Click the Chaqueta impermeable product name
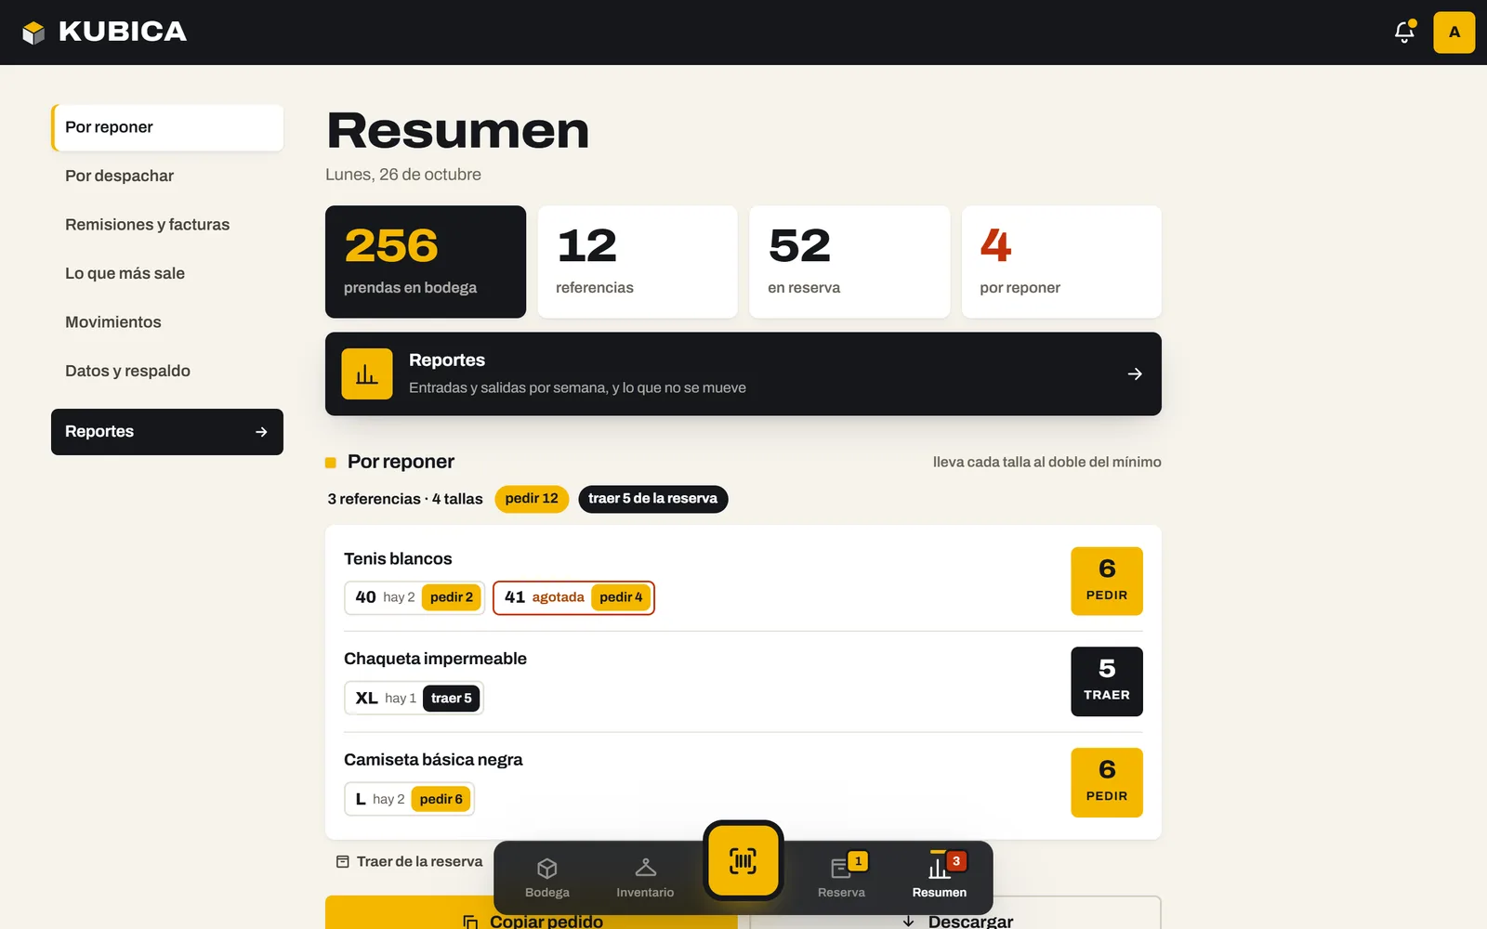 point(435,659)
